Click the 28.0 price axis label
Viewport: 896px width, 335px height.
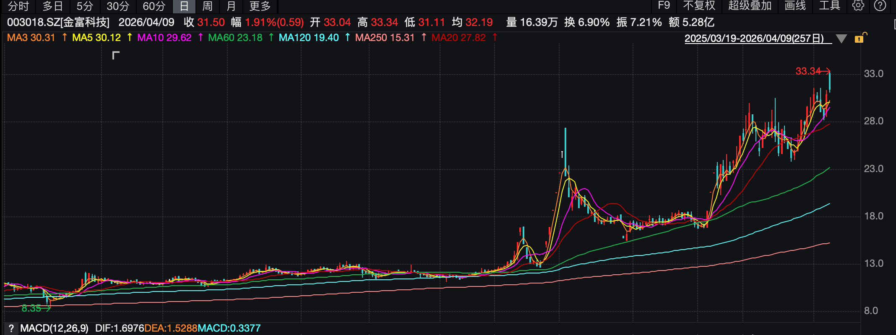[x=874, y=121]
